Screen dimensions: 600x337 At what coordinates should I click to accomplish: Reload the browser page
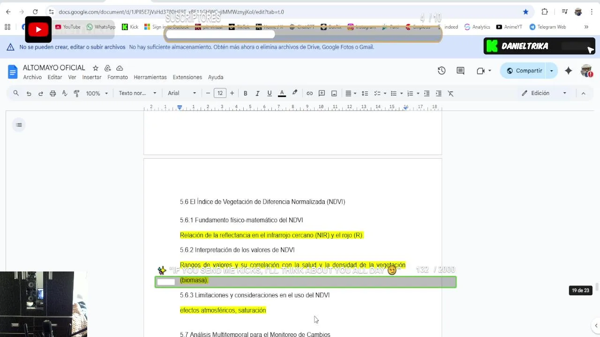[35, 12]
